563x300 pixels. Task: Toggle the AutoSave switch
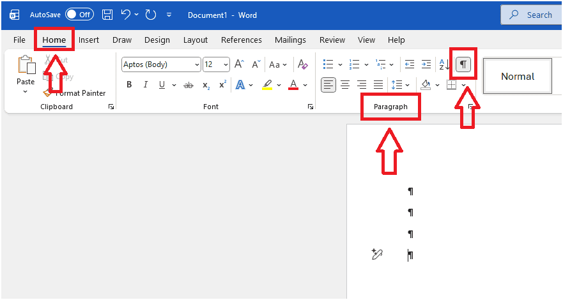click(79, 15)
